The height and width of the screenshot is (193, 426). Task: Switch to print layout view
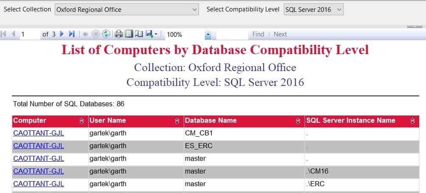[x=129, y=34]
